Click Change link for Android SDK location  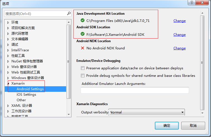click(180, 35)
